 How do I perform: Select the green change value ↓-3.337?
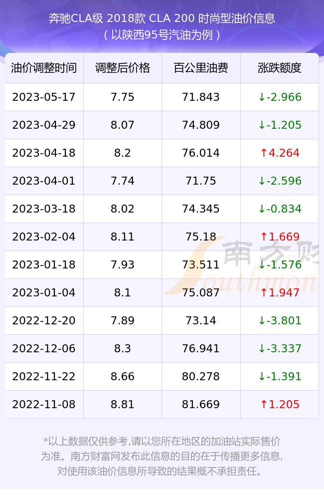point(280,348)
